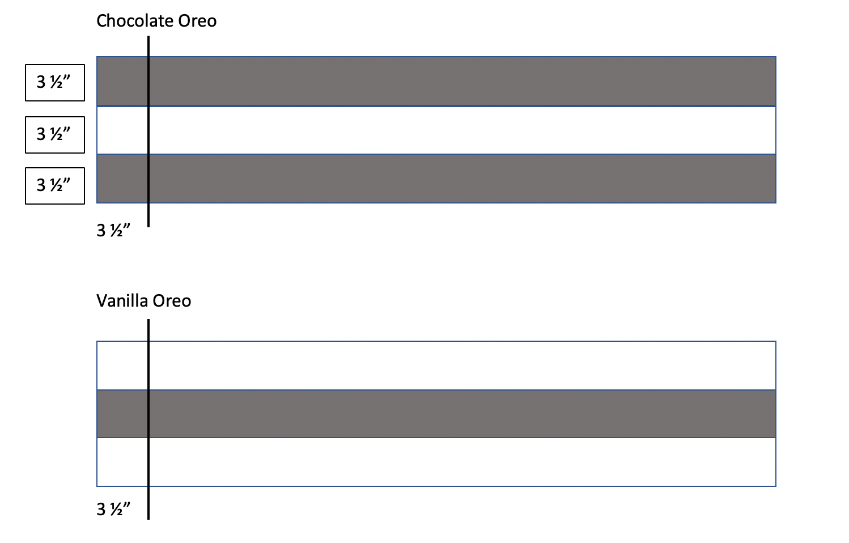Select top gray strip of Chocolate Oreo
The height and width of the screenshot is (543, 849).
(x=436, y=81)
